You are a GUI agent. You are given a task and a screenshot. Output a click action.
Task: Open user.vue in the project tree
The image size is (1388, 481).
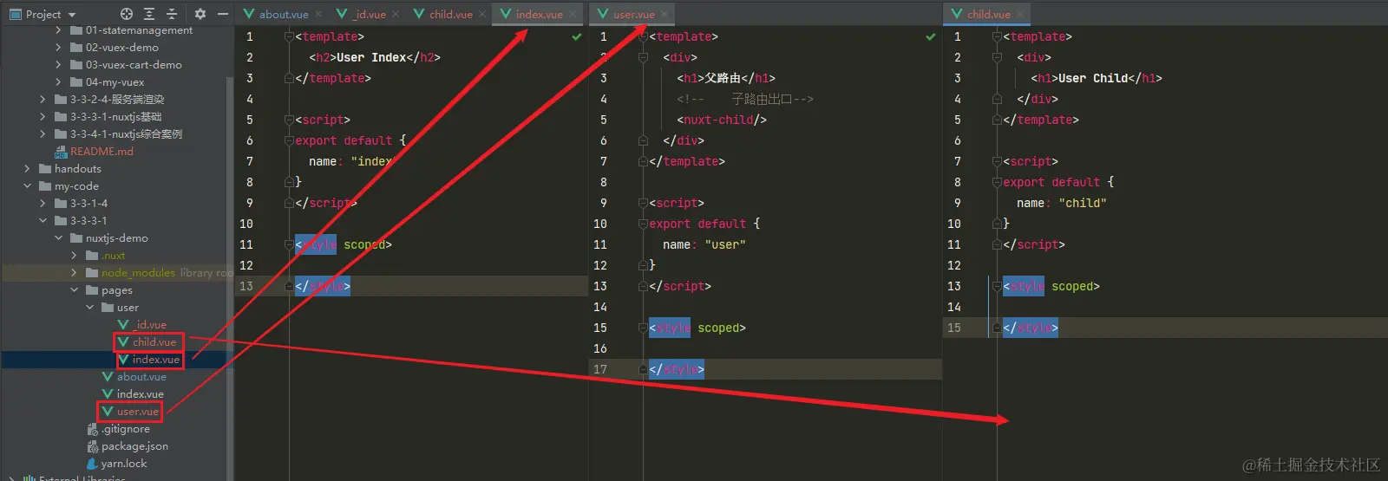coord(138,412)
